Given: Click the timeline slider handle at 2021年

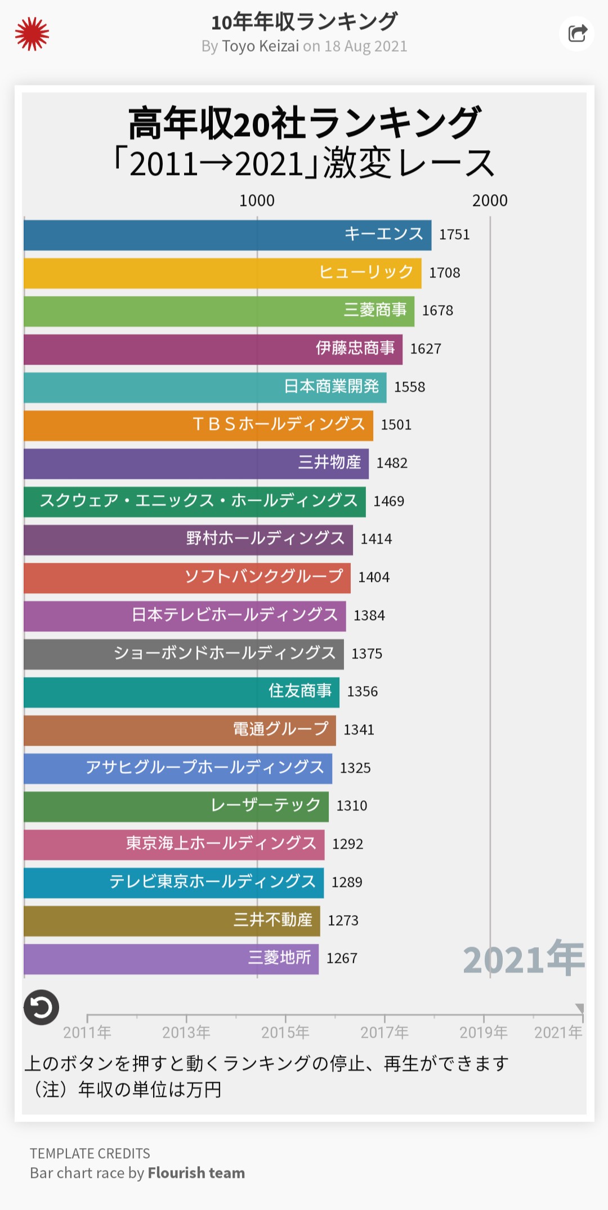Looking at the screenshot, I should pos(580,1008).
